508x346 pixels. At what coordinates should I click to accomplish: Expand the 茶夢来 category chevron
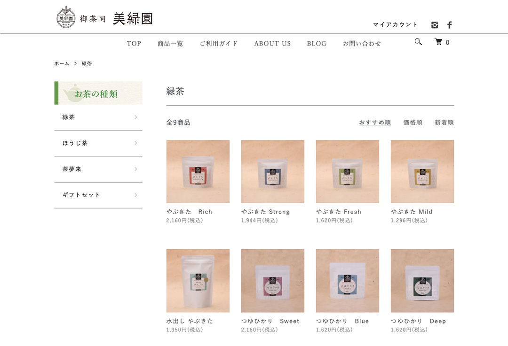click(136, 169)
